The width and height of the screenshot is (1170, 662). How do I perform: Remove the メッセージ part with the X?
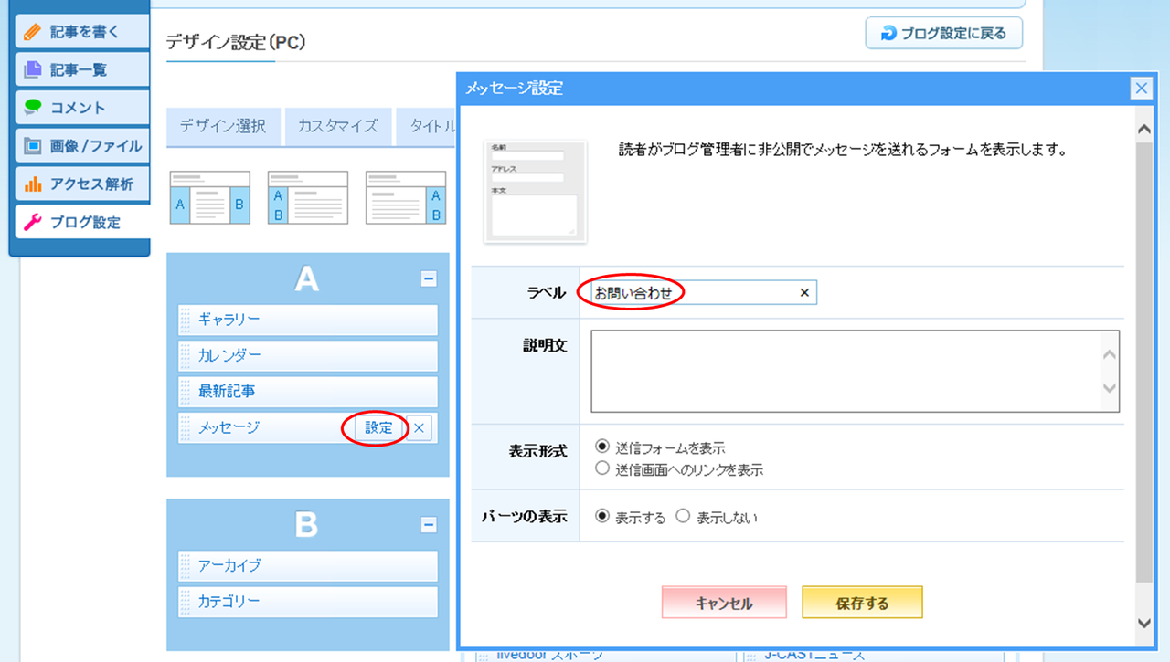[419, 428]
